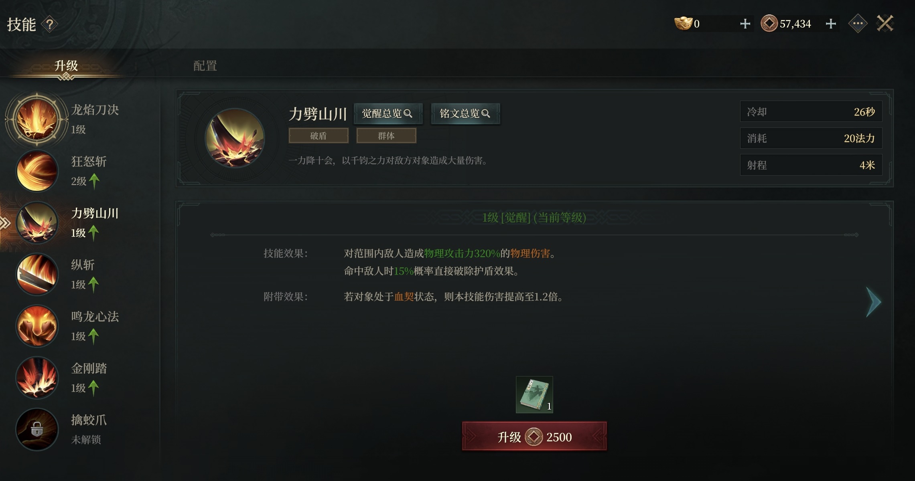Open the 觉醒总览 overview
Viewport: 915px width, 481px height.
388,114
